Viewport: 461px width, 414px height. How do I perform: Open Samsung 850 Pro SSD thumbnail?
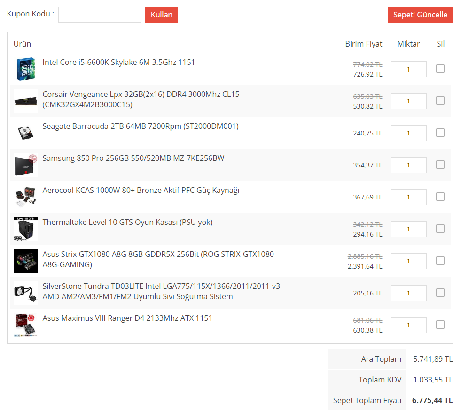(26, 165)
